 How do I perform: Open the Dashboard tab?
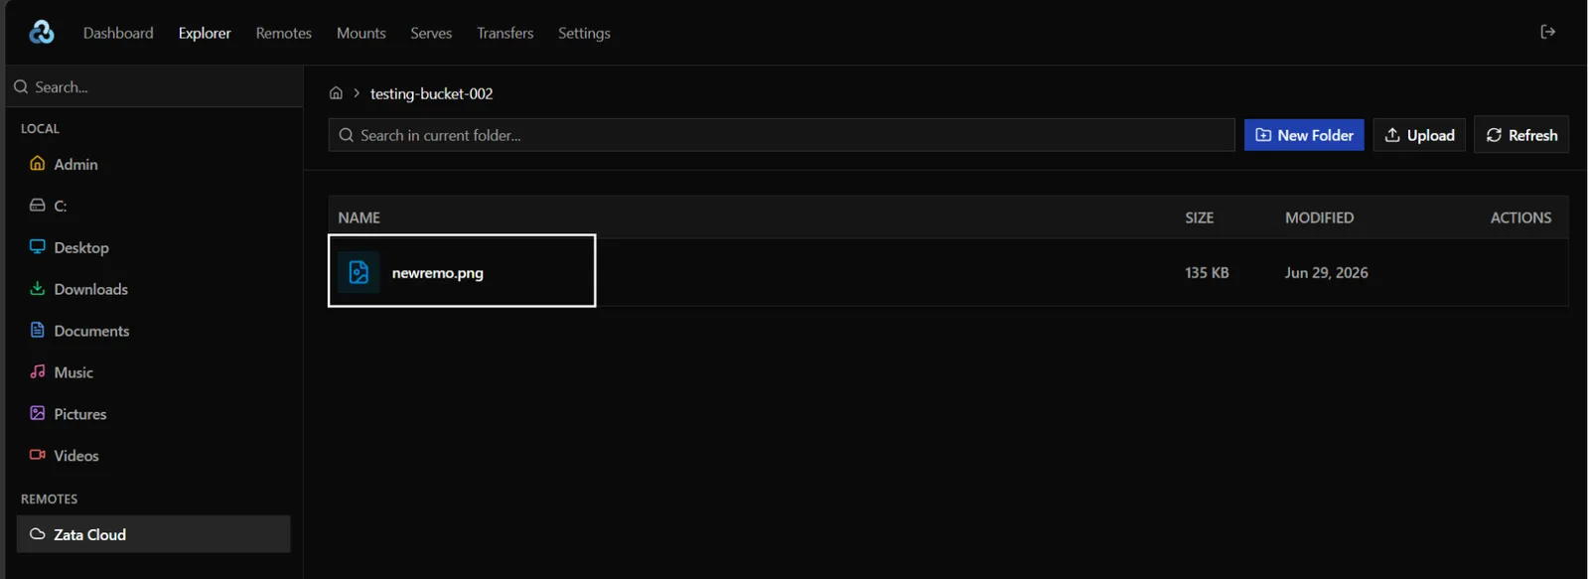coord(118,33)
